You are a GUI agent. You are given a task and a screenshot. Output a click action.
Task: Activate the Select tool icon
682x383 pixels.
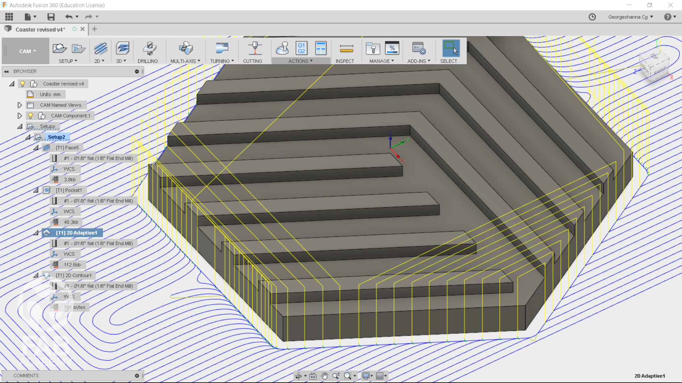[x=451, y=48]
